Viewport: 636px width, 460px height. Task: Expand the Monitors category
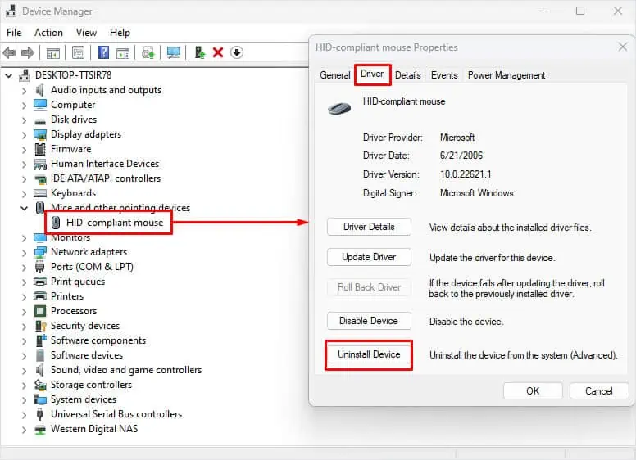[24, 237]
